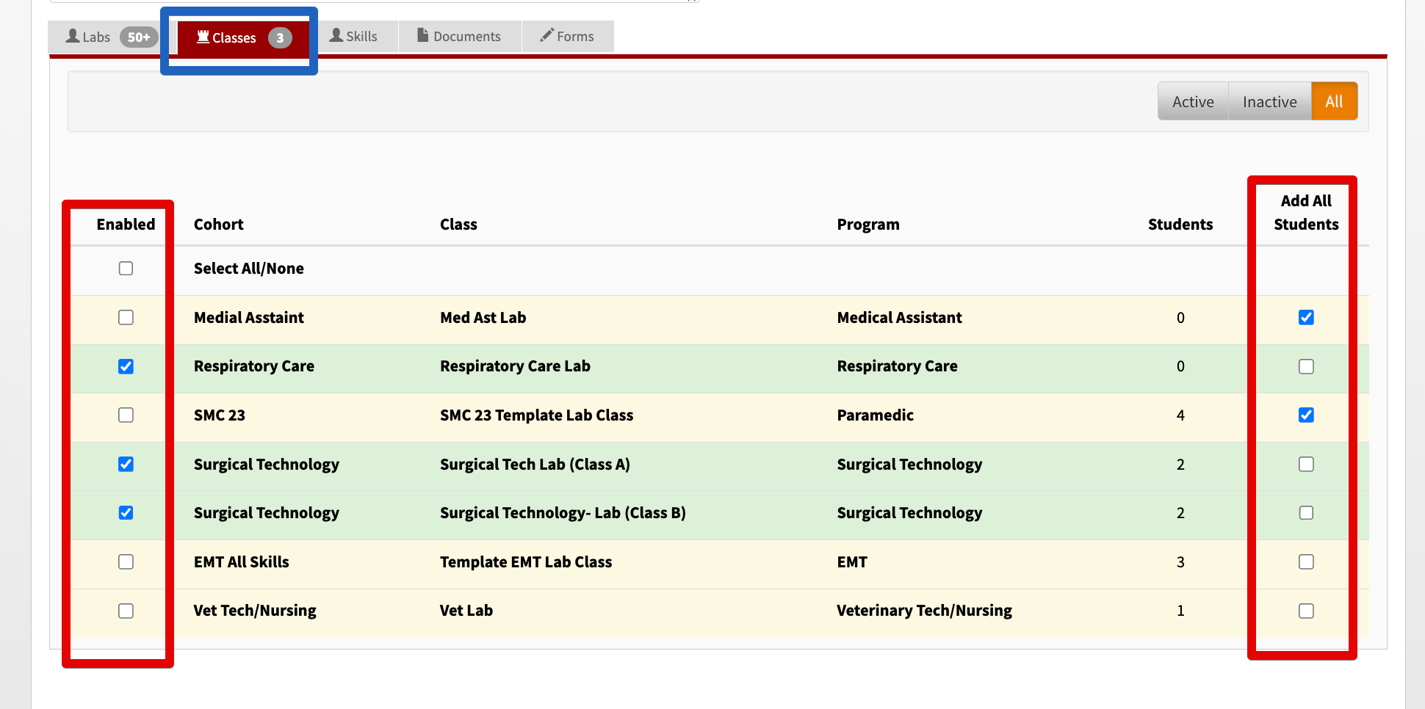Toggle the Select All/None checkbox
This screenshot has height=709, width=1425.
click(126, 268)
